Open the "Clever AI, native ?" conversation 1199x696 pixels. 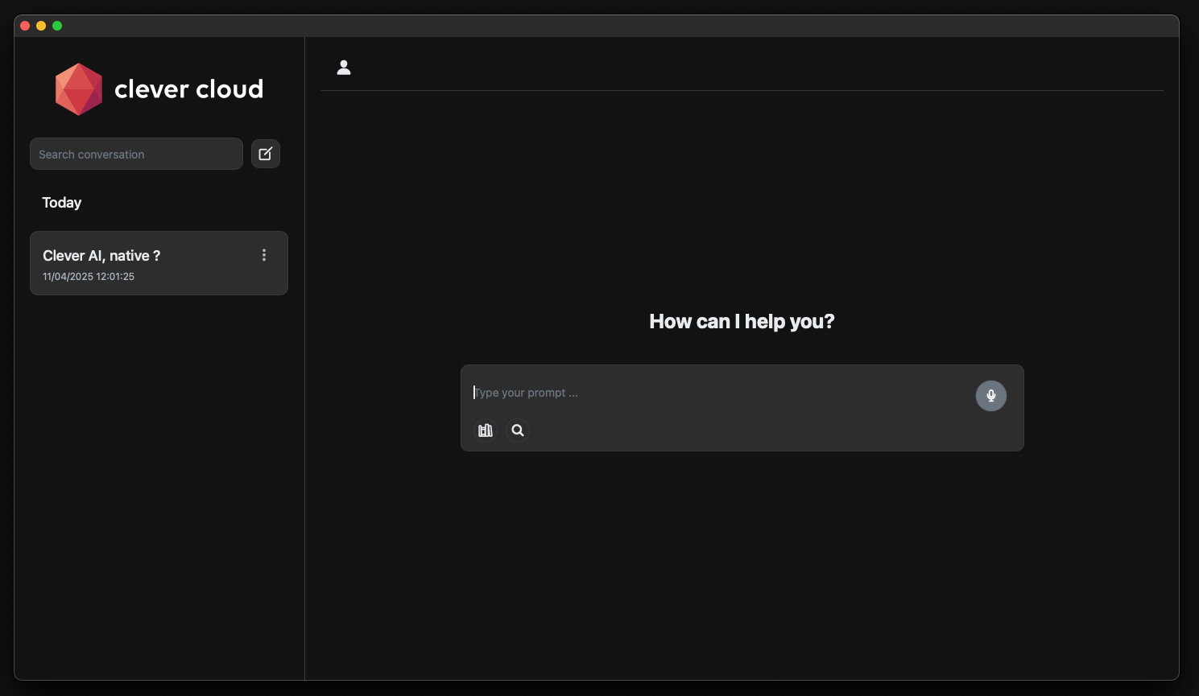point(101,256)
